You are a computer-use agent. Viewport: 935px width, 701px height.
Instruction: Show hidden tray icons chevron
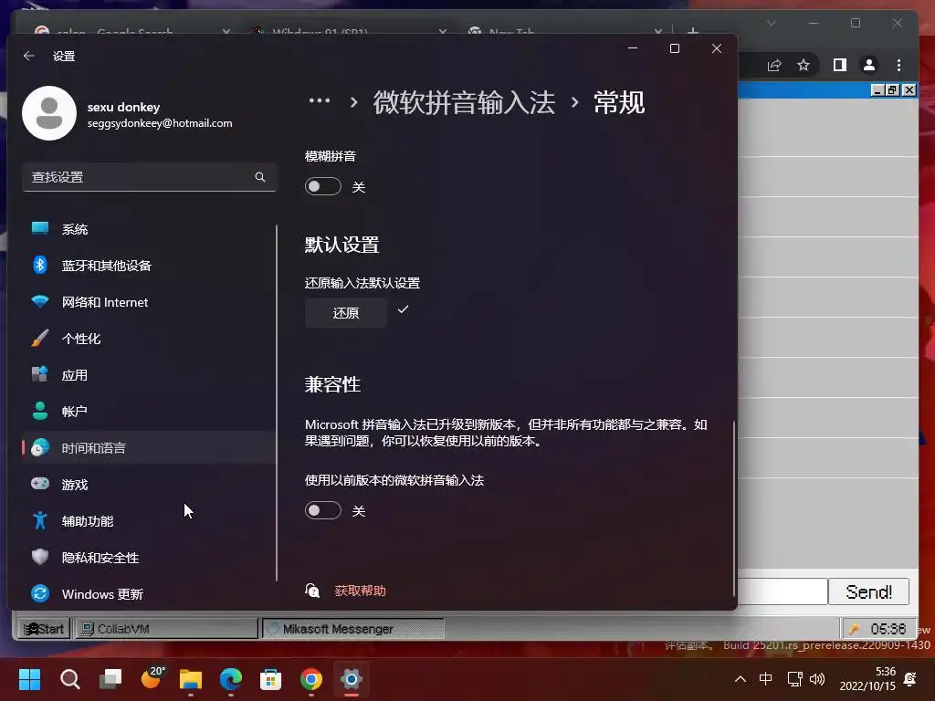point(740,679)
